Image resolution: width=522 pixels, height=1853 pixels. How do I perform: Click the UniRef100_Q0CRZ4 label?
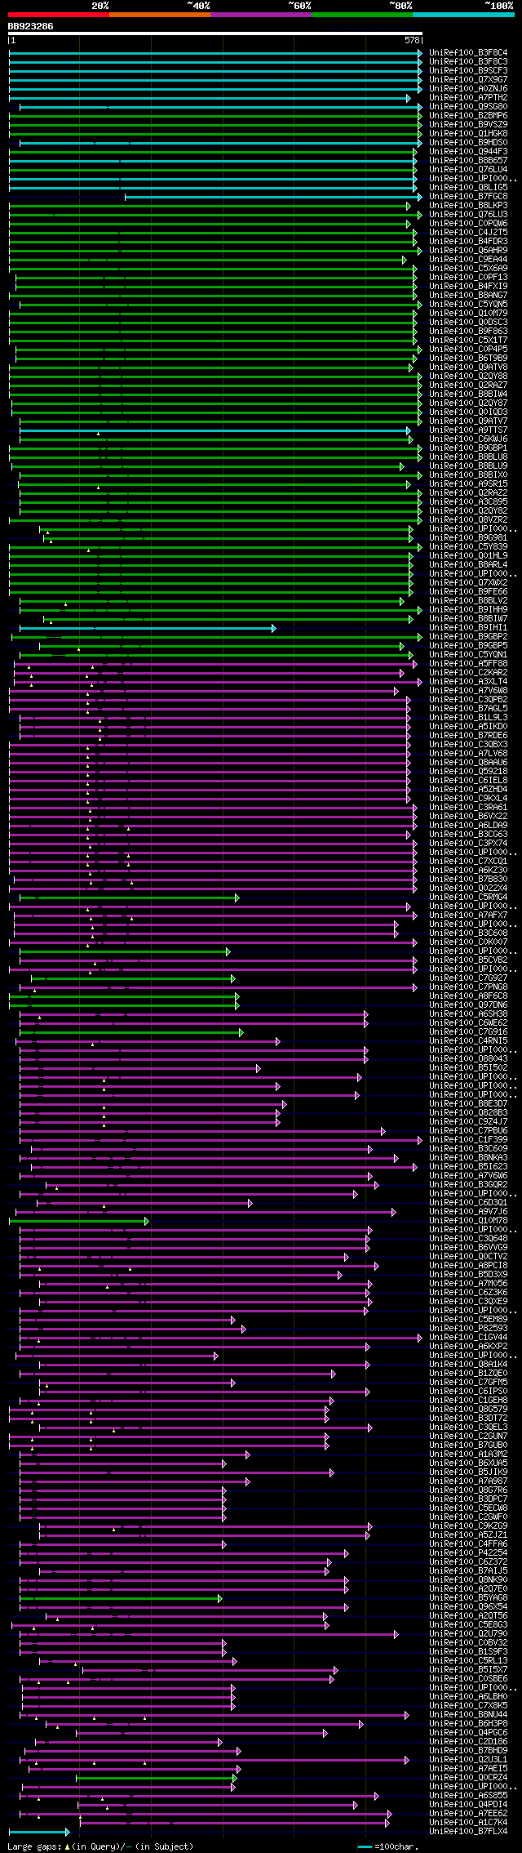(468, 1777)
